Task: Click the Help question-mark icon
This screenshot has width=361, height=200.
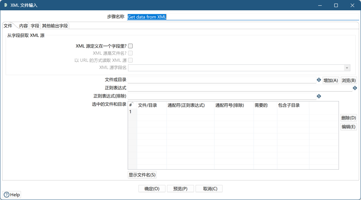Action: [x=7, y=195]
